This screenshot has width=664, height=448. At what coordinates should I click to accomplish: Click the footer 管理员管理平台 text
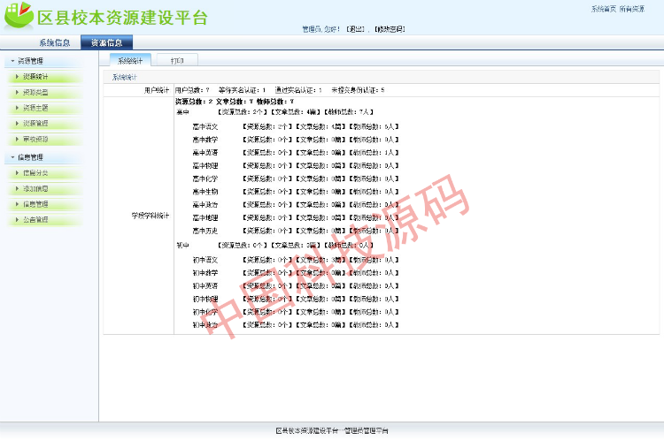tap(366, 430)
